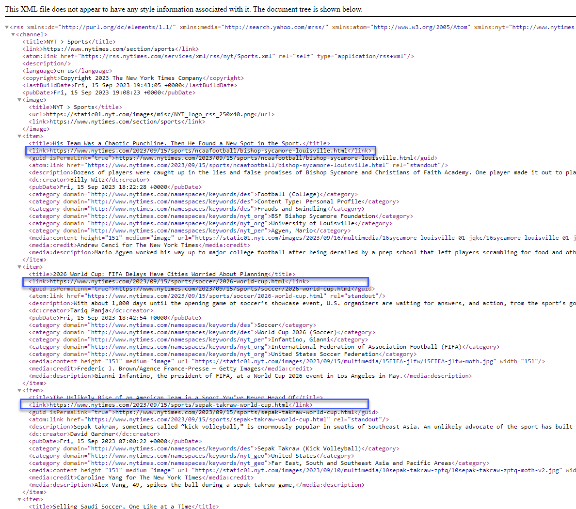Click the 'Dozens of players were caught' description

pos(303,172)
